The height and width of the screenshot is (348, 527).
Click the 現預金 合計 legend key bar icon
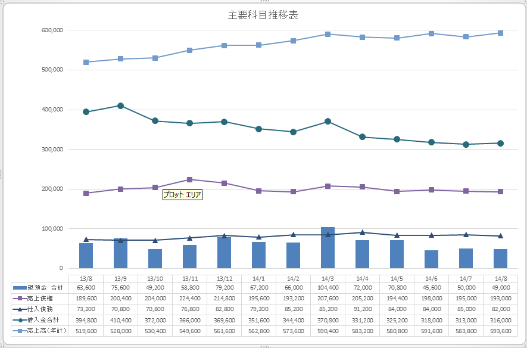[18, 287]
